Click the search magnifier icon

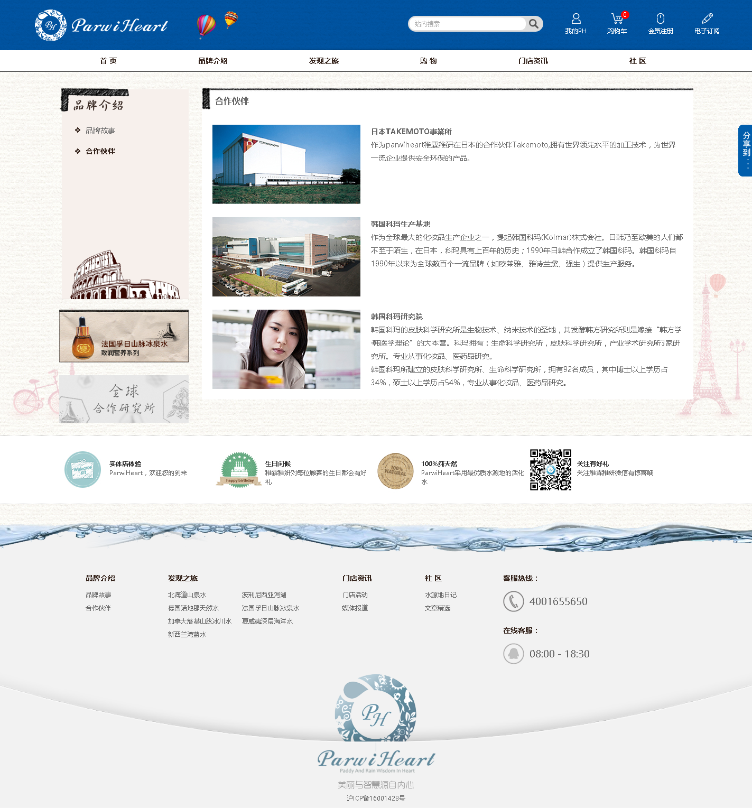click(x=534, y=24)
